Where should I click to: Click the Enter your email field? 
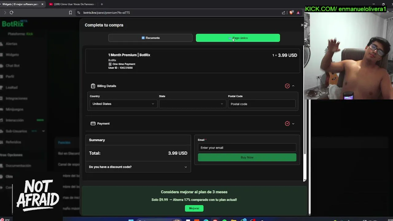pyautogui.click(x=247, y=148)
